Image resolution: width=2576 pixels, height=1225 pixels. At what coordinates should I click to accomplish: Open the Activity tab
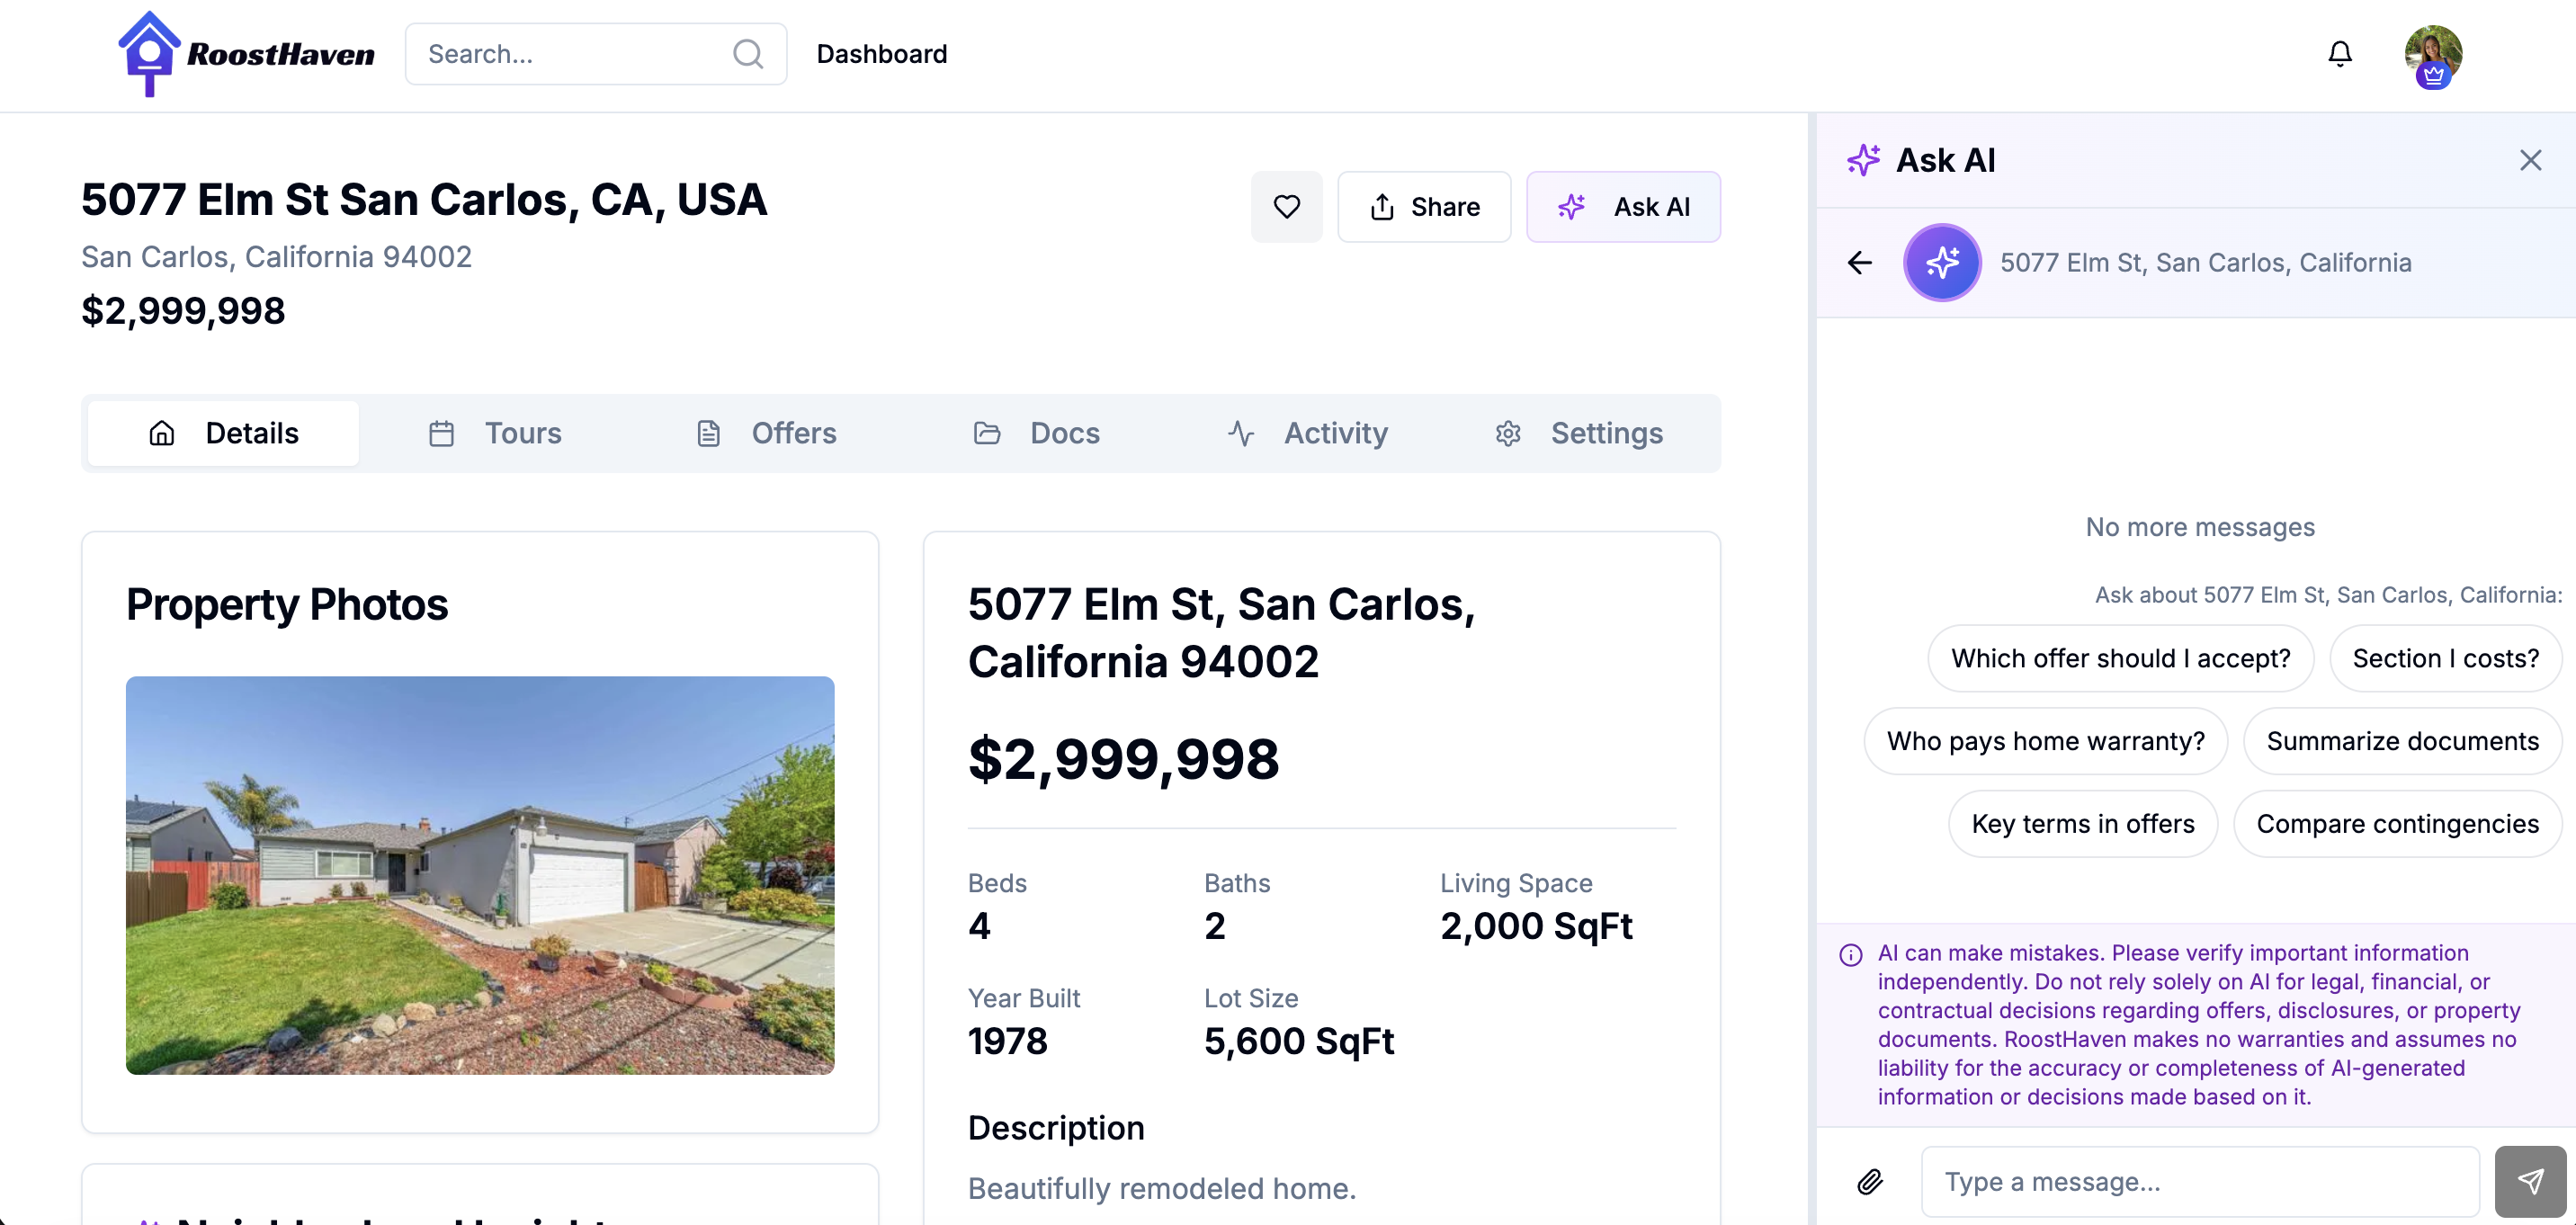(x=1308, y=433)
